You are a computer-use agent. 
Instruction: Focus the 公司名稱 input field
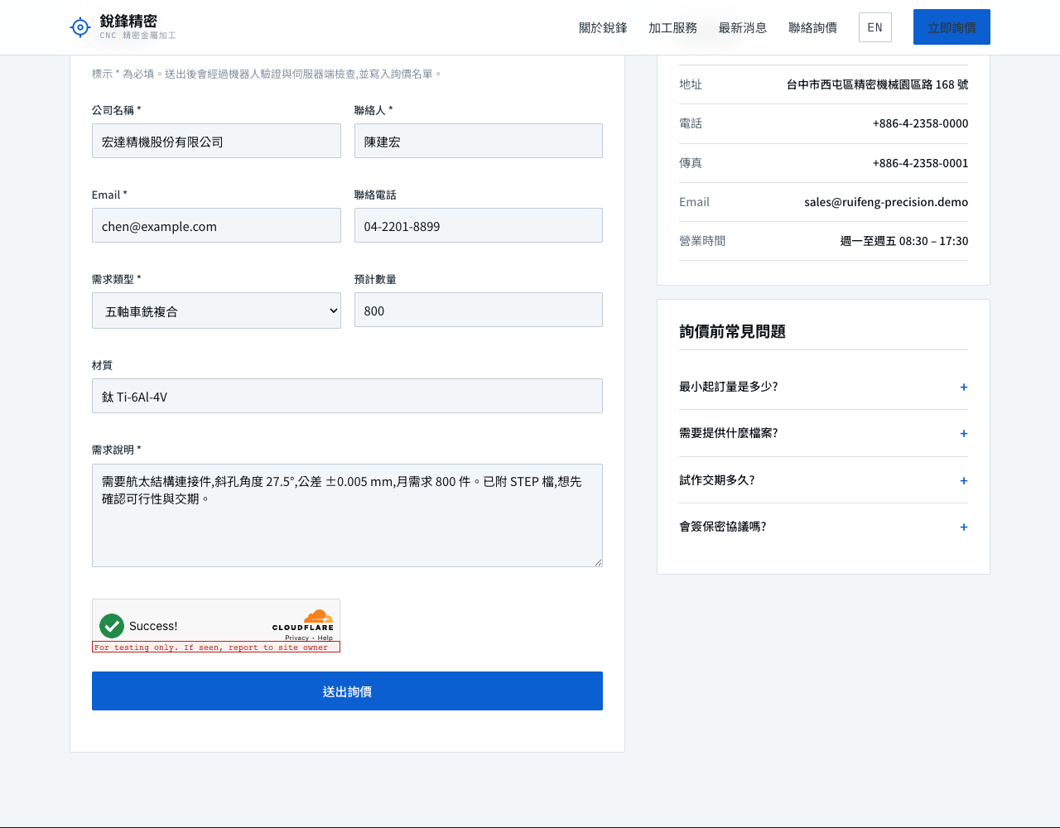click(216, 141)
